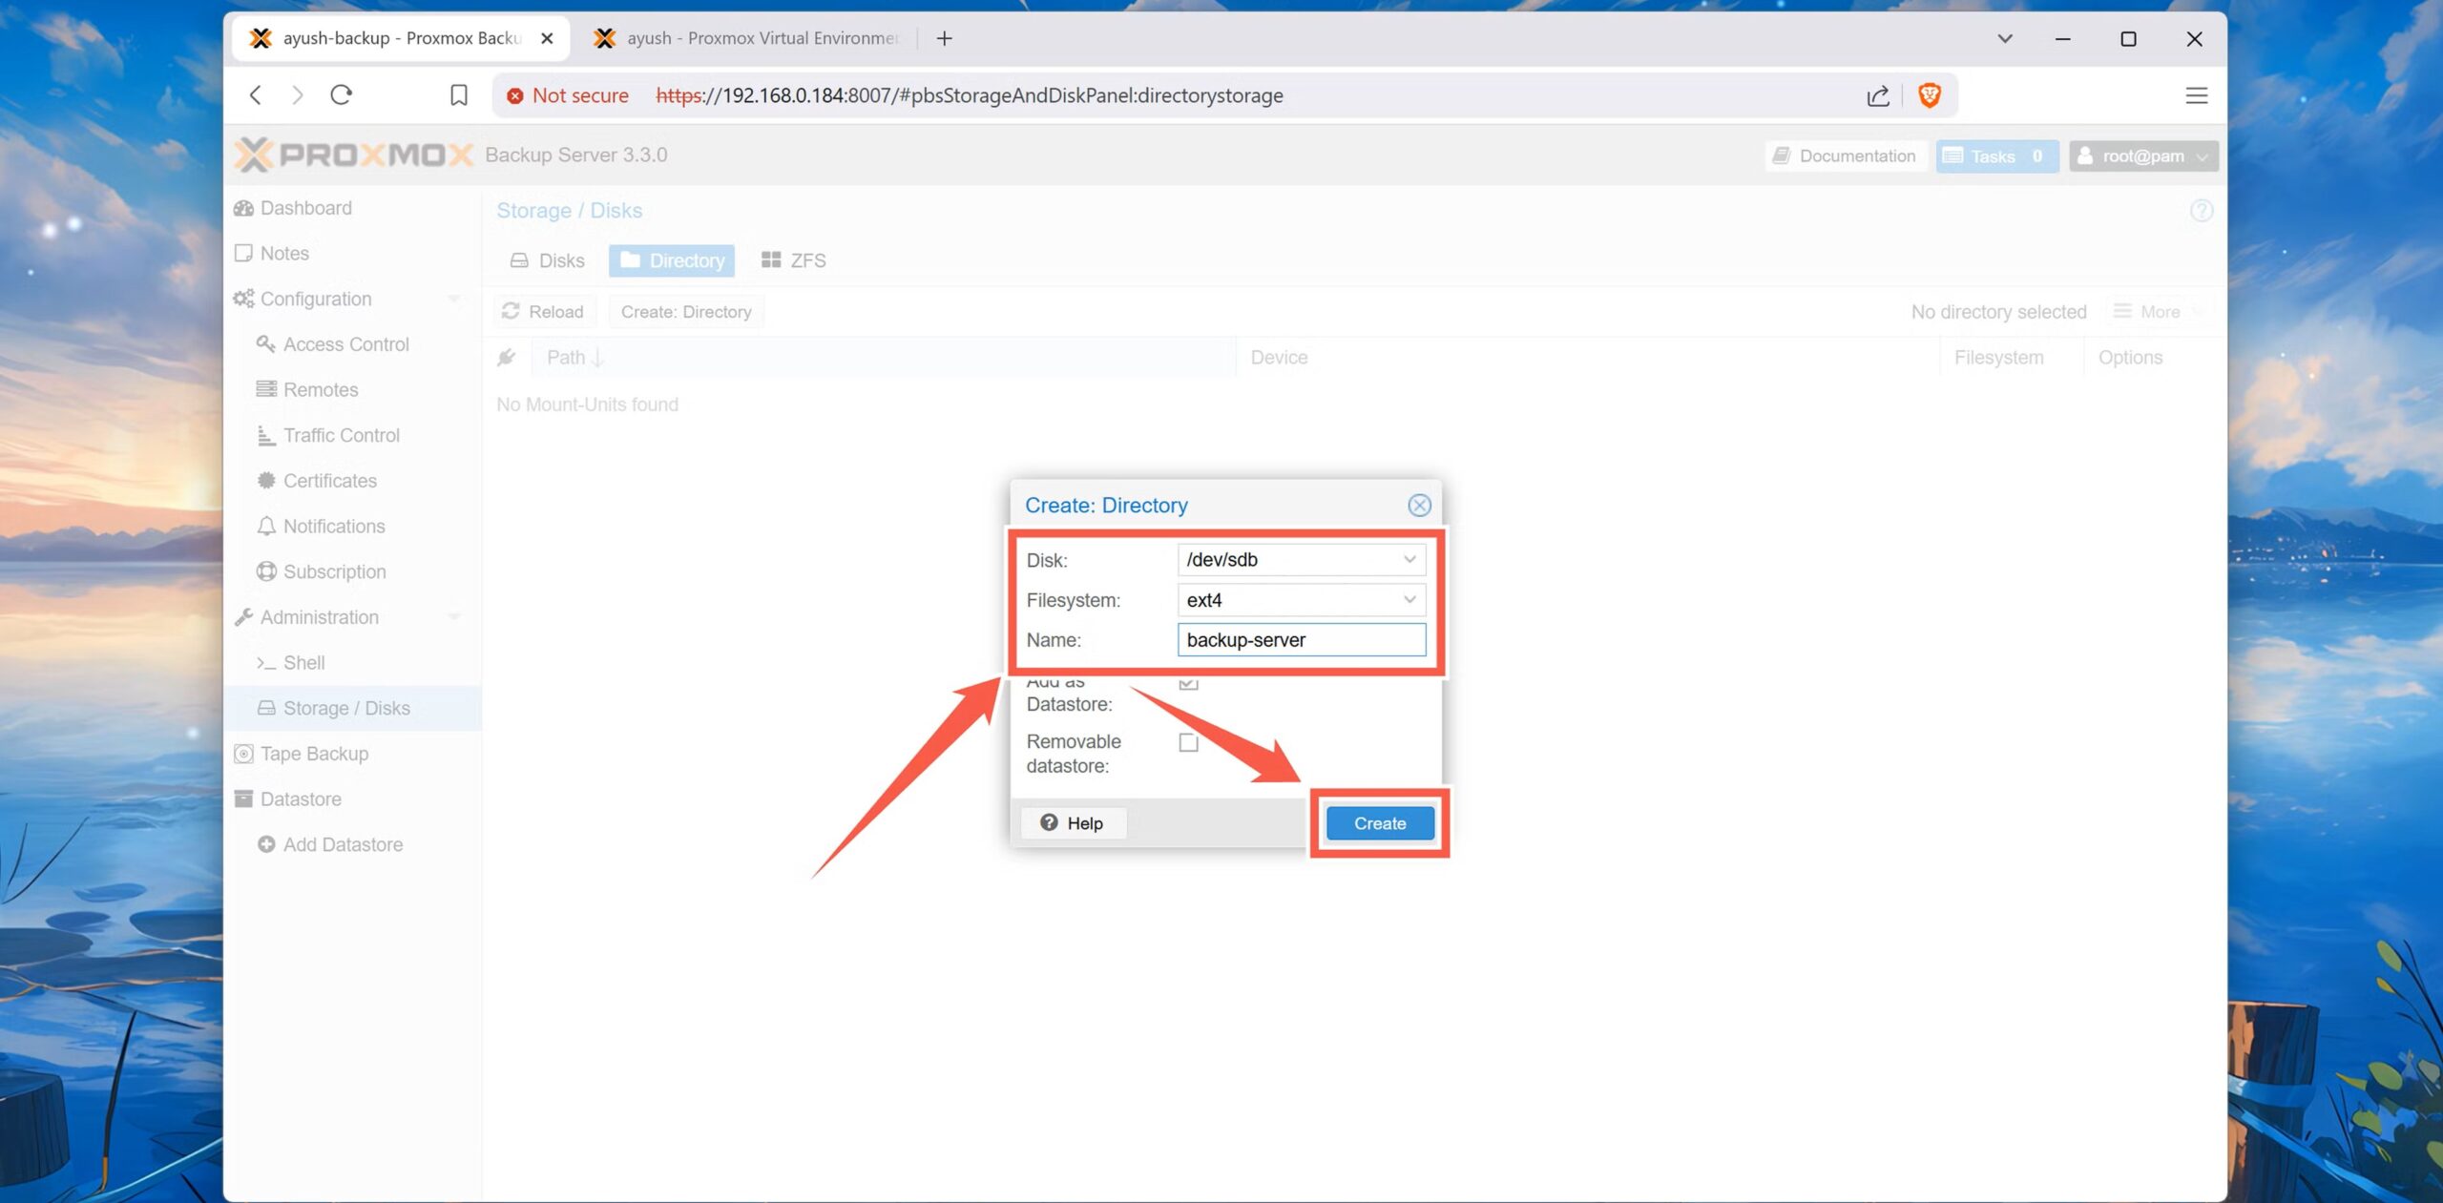Screen dimensions: 2443x1203
Task: Edit the directory Name field
Action: 1302,639
